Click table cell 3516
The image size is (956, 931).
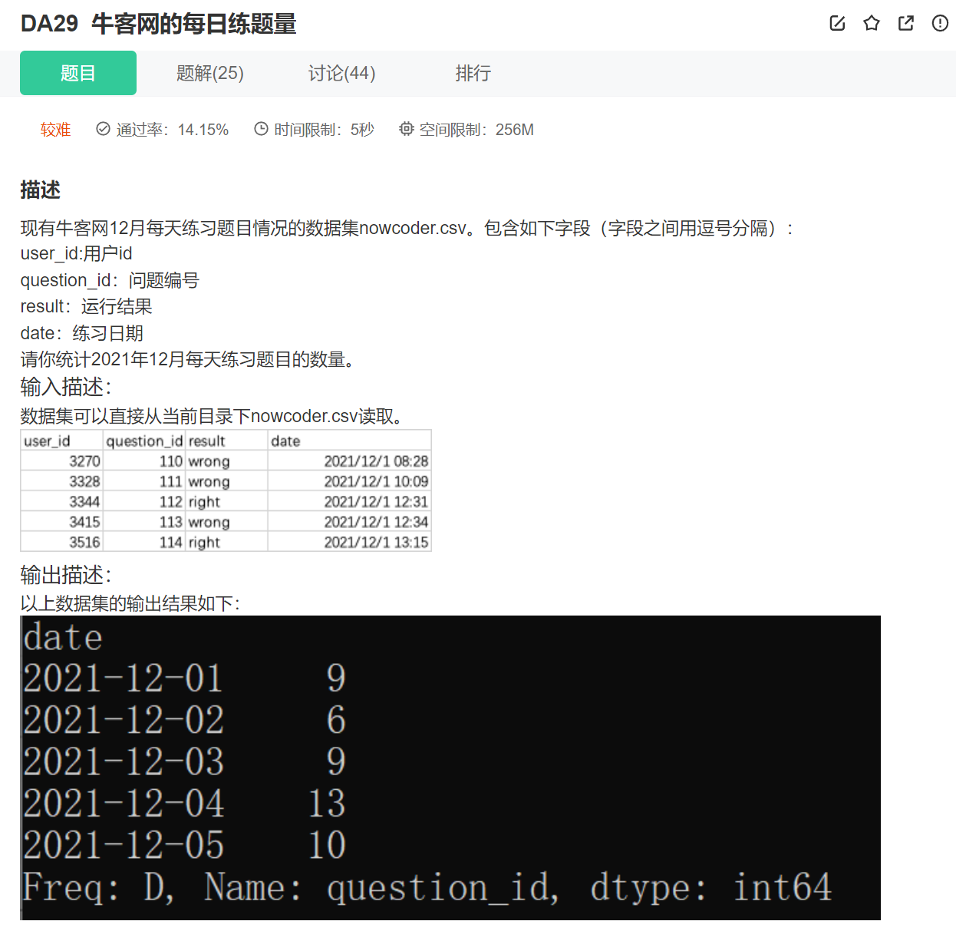(62, 542)
